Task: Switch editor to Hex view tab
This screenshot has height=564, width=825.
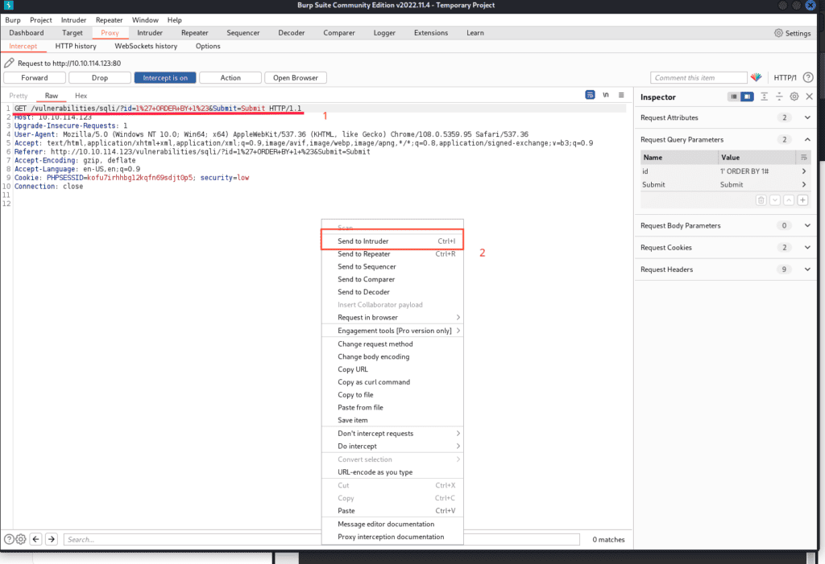Action: (x=81, y=96)
